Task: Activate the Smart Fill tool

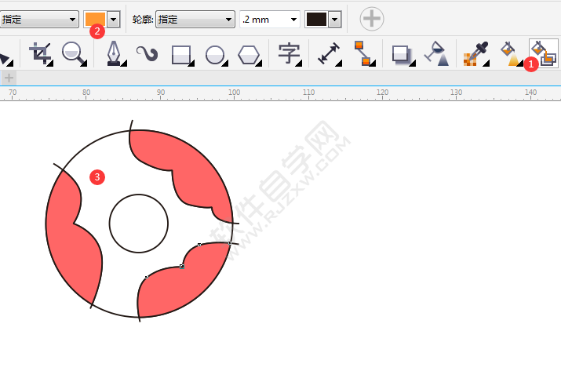Action: [x=543, y=53]
